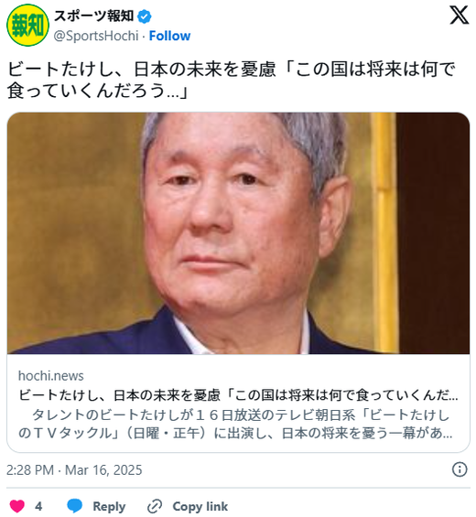Click the card description starting タレントのビートたけし
The image size is (476, 517).
point(235,424)
